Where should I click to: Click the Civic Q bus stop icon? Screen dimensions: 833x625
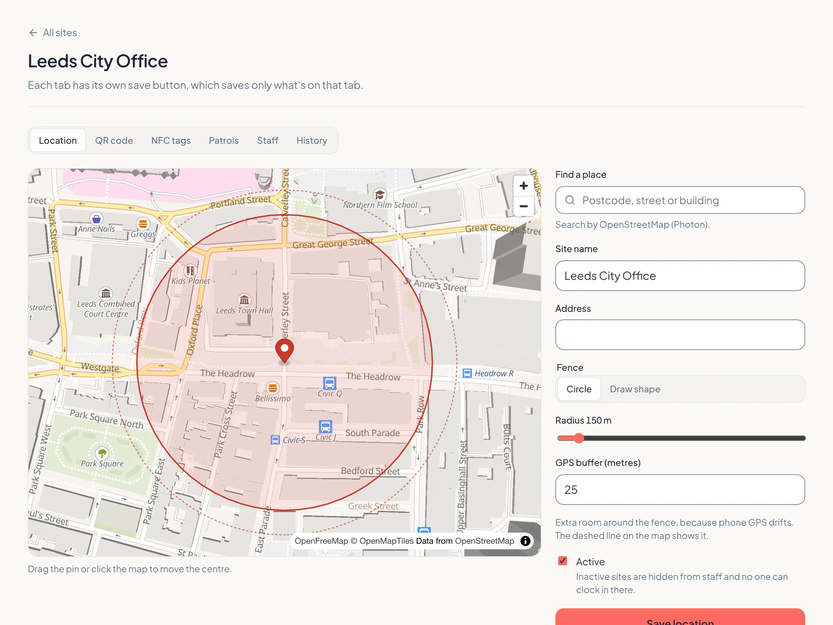[x=329, y=383]
